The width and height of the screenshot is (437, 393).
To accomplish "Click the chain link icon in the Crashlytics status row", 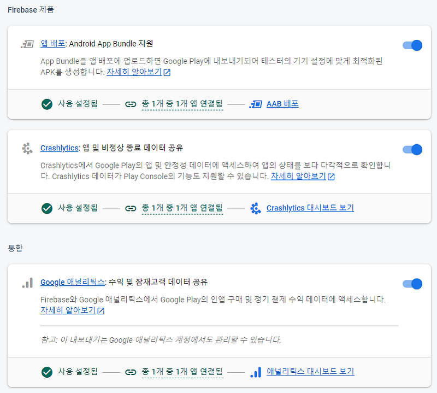I will (130, 208).
